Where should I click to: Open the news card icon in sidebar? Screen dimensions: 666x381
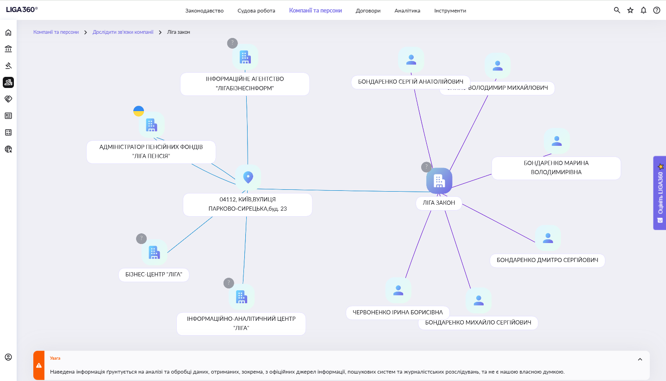[8, 116]
